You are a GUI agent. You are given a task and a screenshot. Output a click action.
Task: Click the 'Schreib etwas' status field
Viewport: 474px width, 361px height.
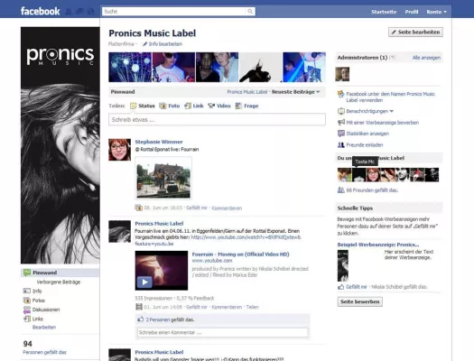click(x=217, y=120)
